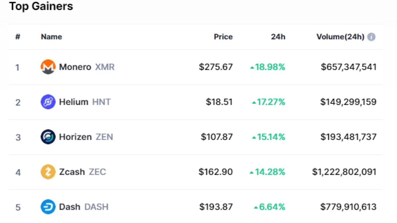Click the Zcash coin logo icon
This screenshot has height=223, width=397.
point(48,172)
